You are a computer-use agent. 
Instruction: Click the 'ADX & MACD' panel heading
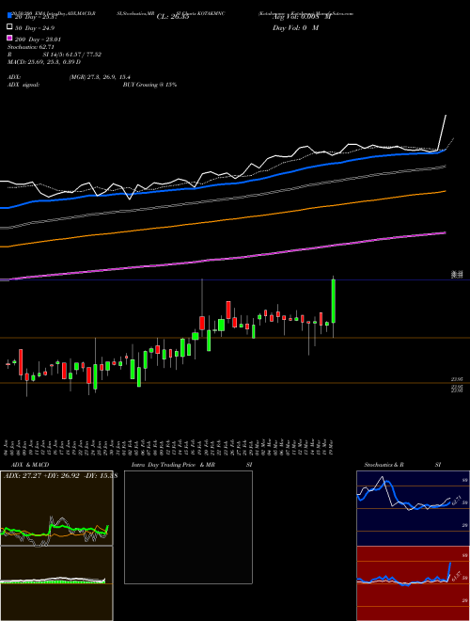click(30, 465)
